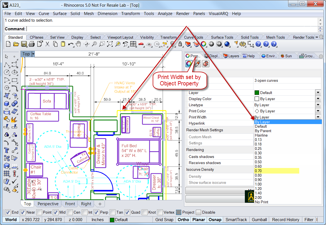The image size is (326, 225).
Task: Click the Lock padlock icon
Action: tap(180, 44)
